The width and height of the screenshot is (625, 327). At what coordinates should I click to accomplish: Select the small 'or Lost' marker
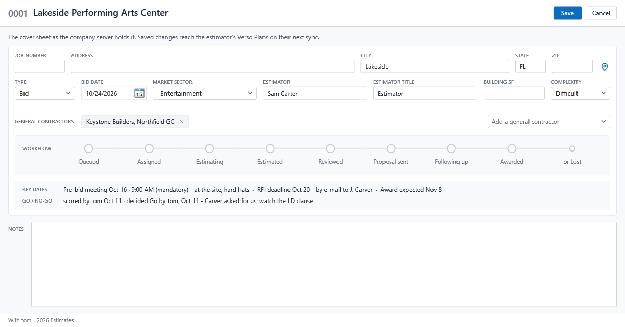click(572, 148)
